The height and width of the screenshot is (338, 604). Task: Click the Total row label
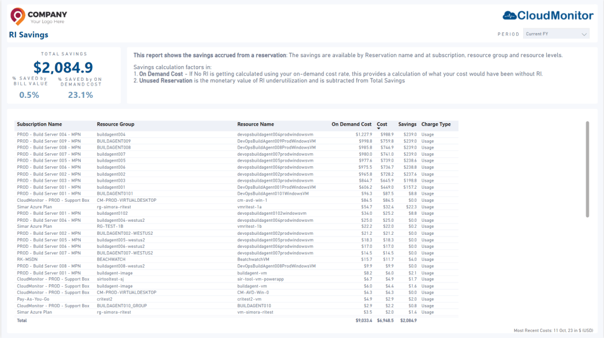coord(22,321)
